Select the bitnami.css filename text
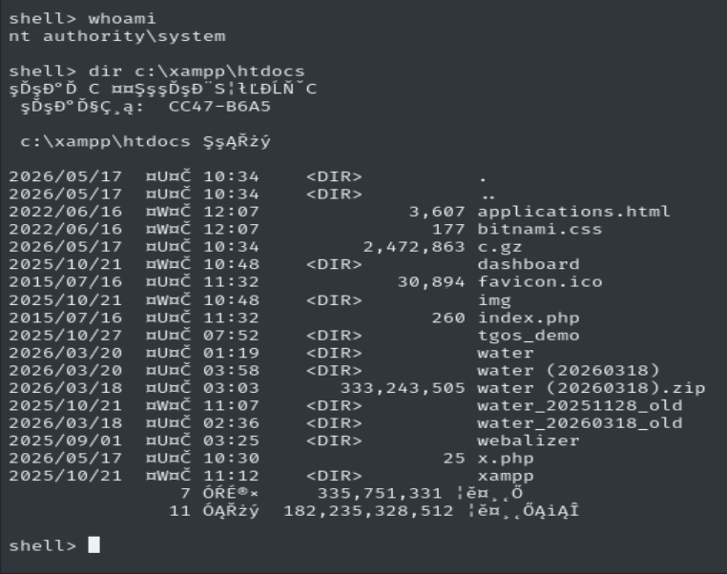Image resolution: width=727 pixels, height=574 pixels. pos(540,229)
